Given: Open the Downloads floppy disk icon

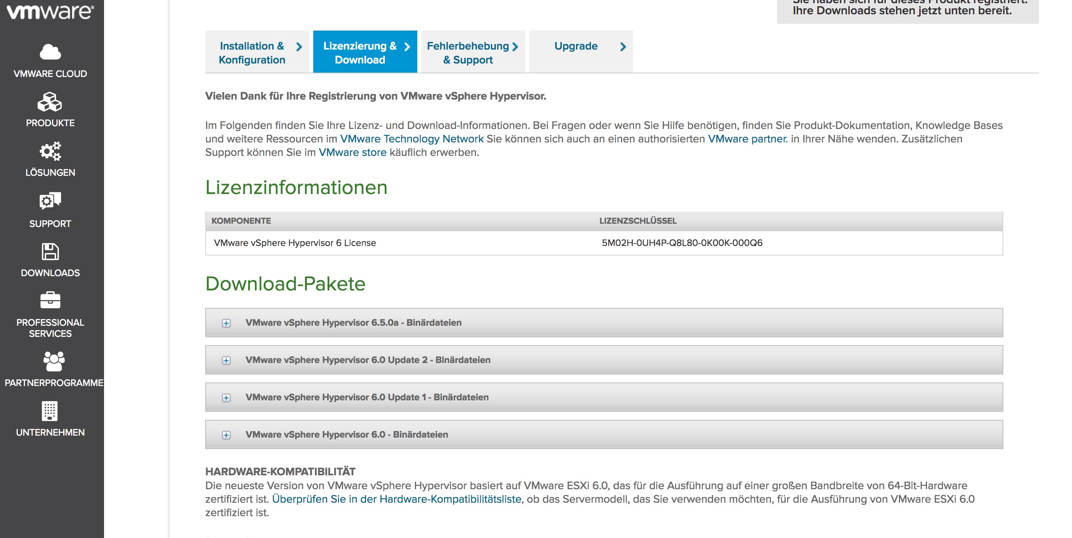Looking at the screenshot, I should (50, 252).
